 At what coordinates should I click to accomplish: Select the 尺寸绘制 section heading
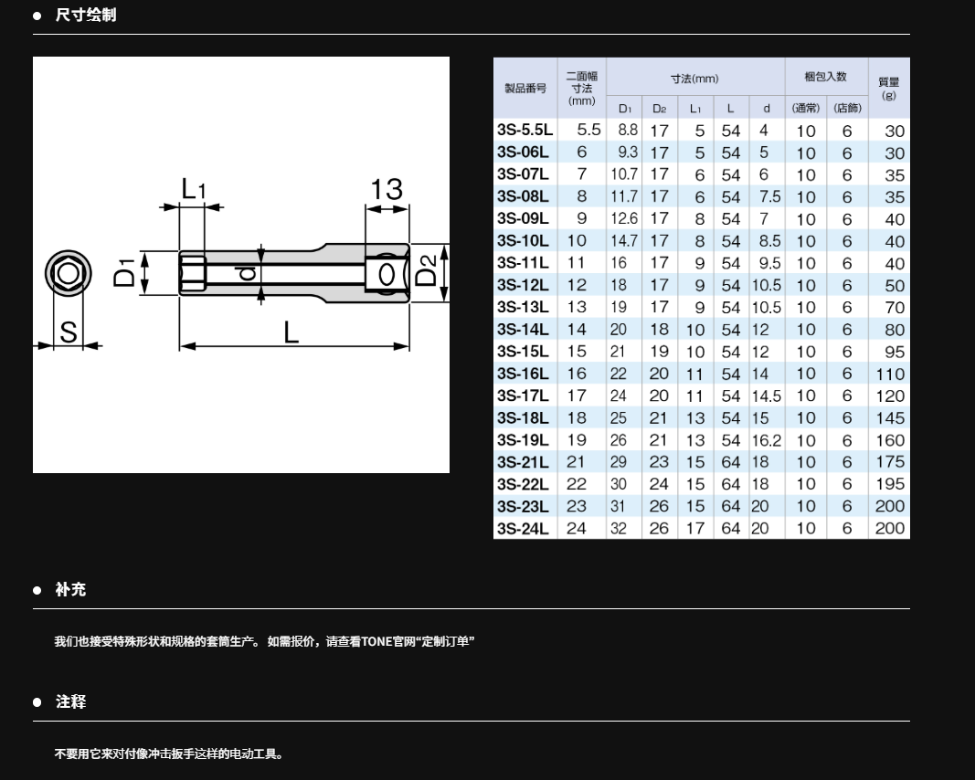tap(86, 16)
